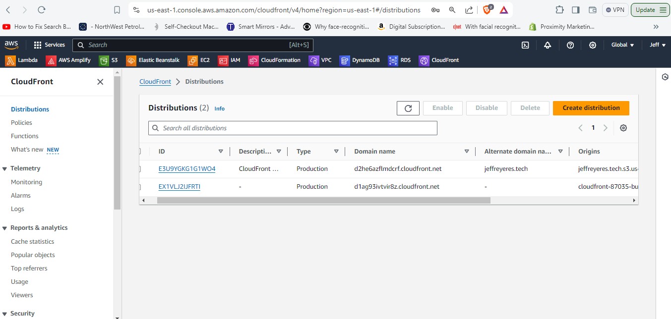Open AWS console settings gear

click(x=593, y=45)
